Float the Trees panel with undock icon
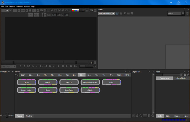Viewport: 190px width, 122px height. tap(185, 9)
